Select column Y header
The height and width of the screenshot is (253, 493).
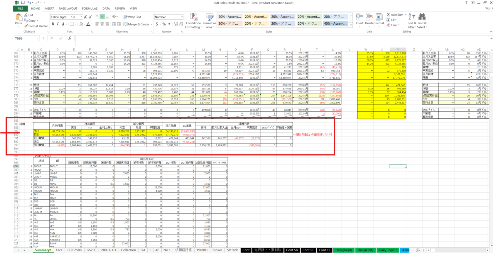(x=398, y=50)
